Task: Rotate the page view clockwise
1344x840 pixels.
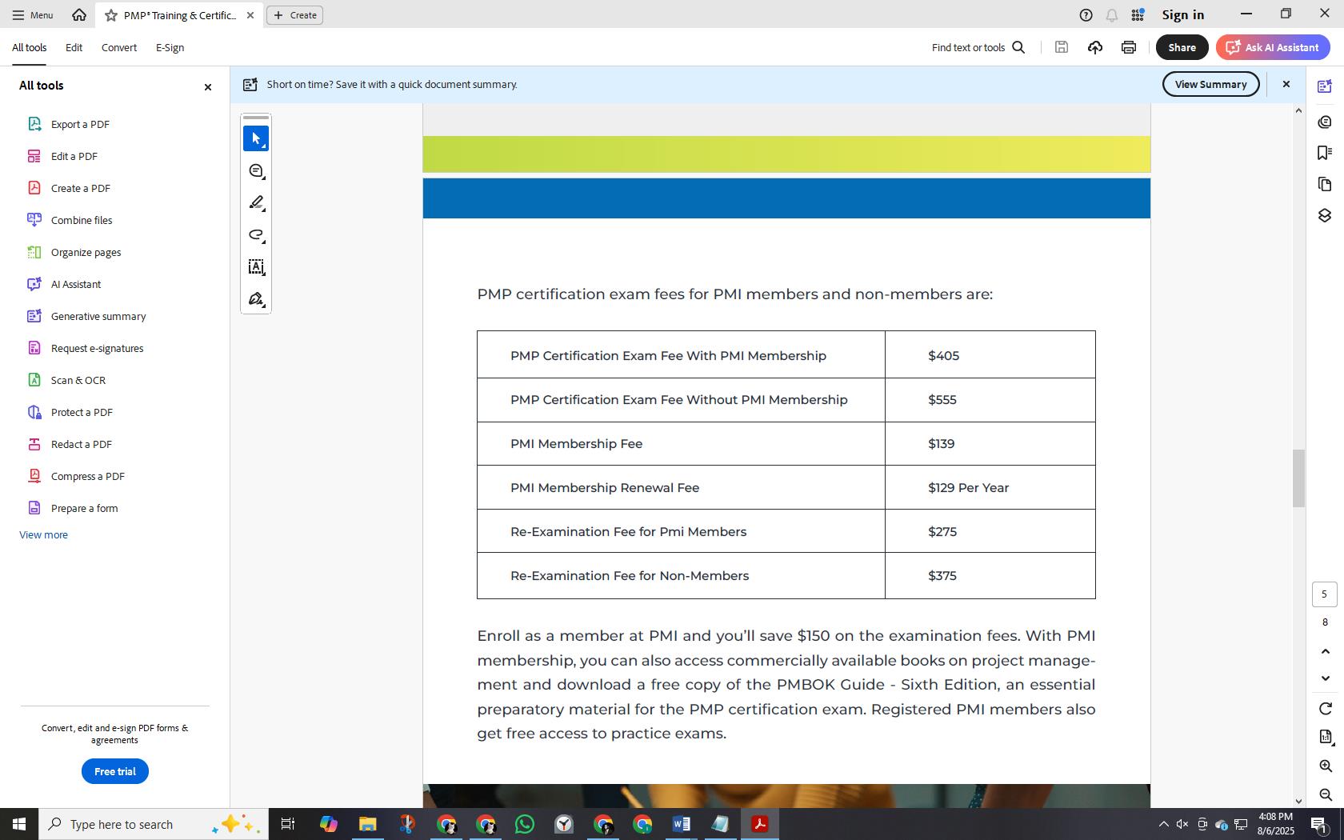Action: (1325, 709)
